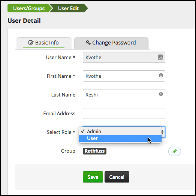Screen dimensions: 196x196
Task: Click the info icon in First Name field
Action: pyautogui.click(x=161, y=75)
